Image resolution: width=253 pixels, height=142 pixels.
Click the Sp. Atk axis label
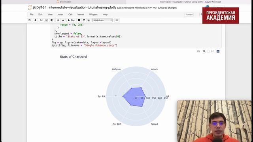(x=102, y=96)
